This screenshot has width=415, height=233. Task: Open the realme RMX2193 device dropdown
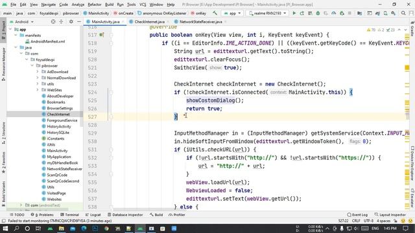point(268,13)
